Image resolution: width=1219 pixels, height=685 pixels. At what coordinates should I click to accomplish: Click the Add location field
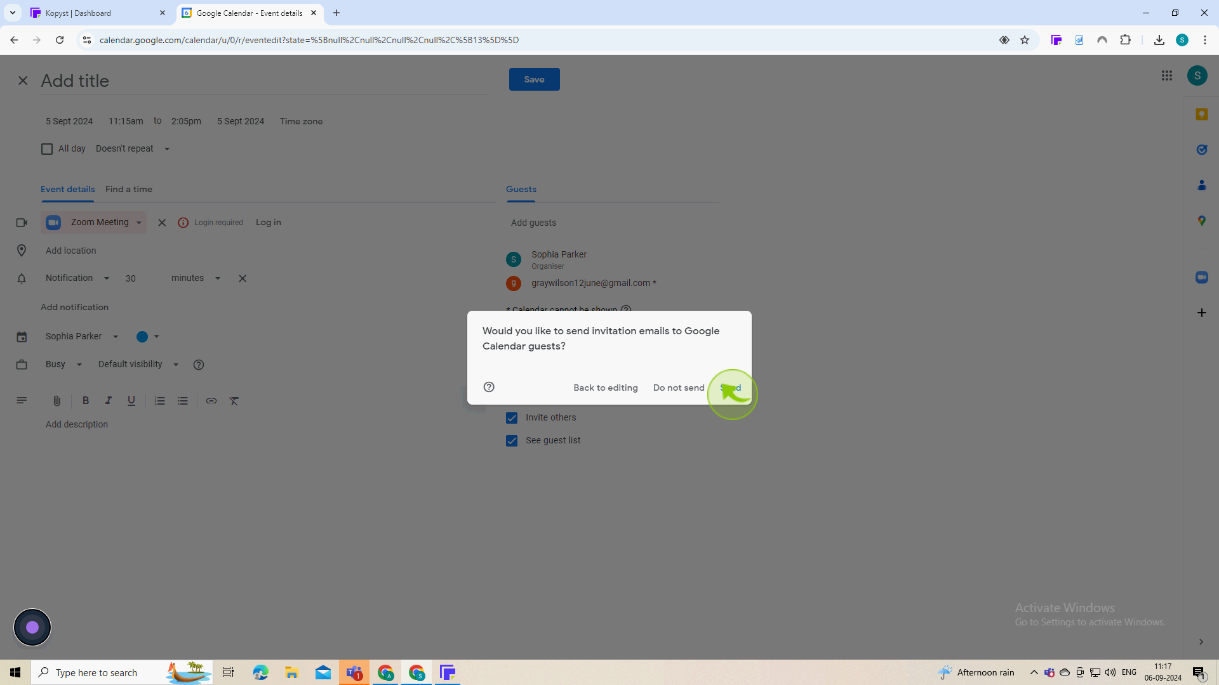click(x=267, y=251)
